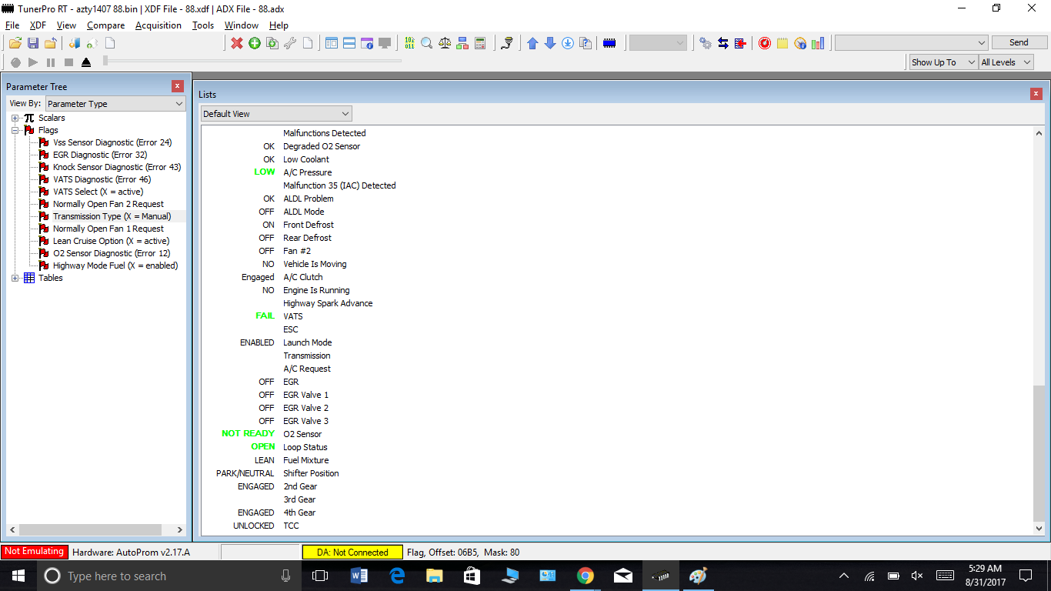Open the Acquisition menu
This screenshot has height=591, width=1051.
pos(158,25)
